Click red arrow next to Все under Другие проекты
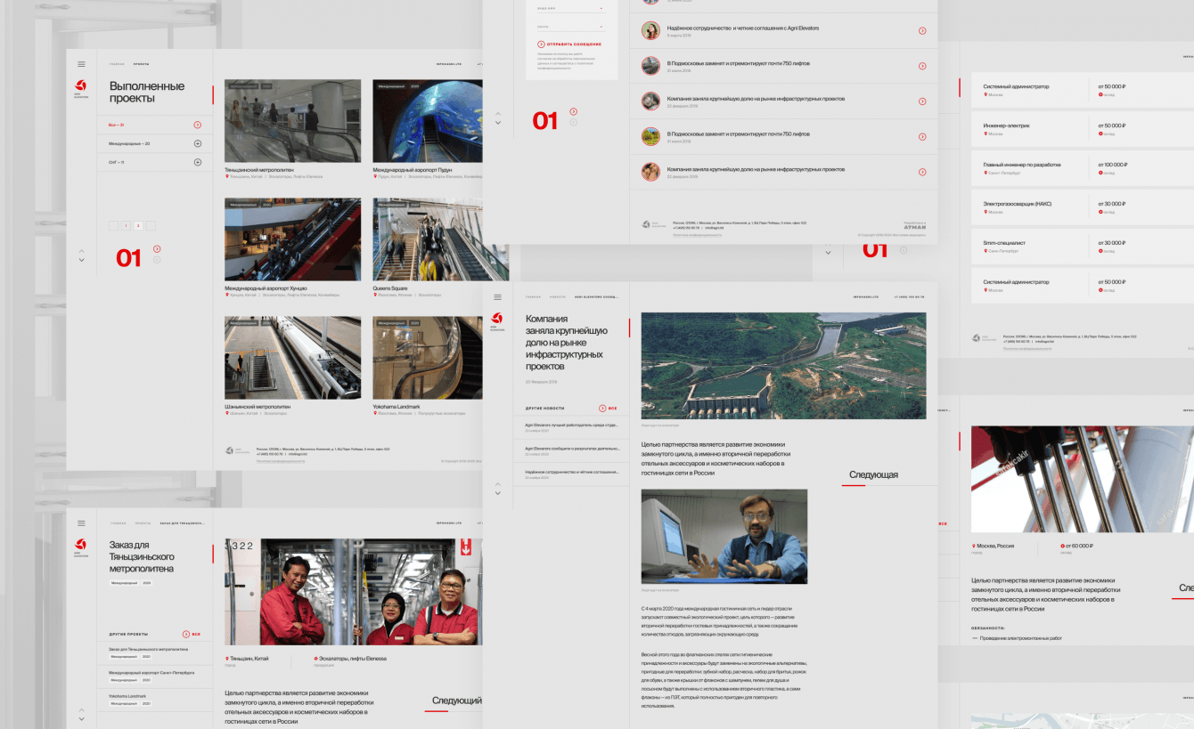Image resolution: width=1194 pixels, height=729 pixels. [x=186, y=635]
